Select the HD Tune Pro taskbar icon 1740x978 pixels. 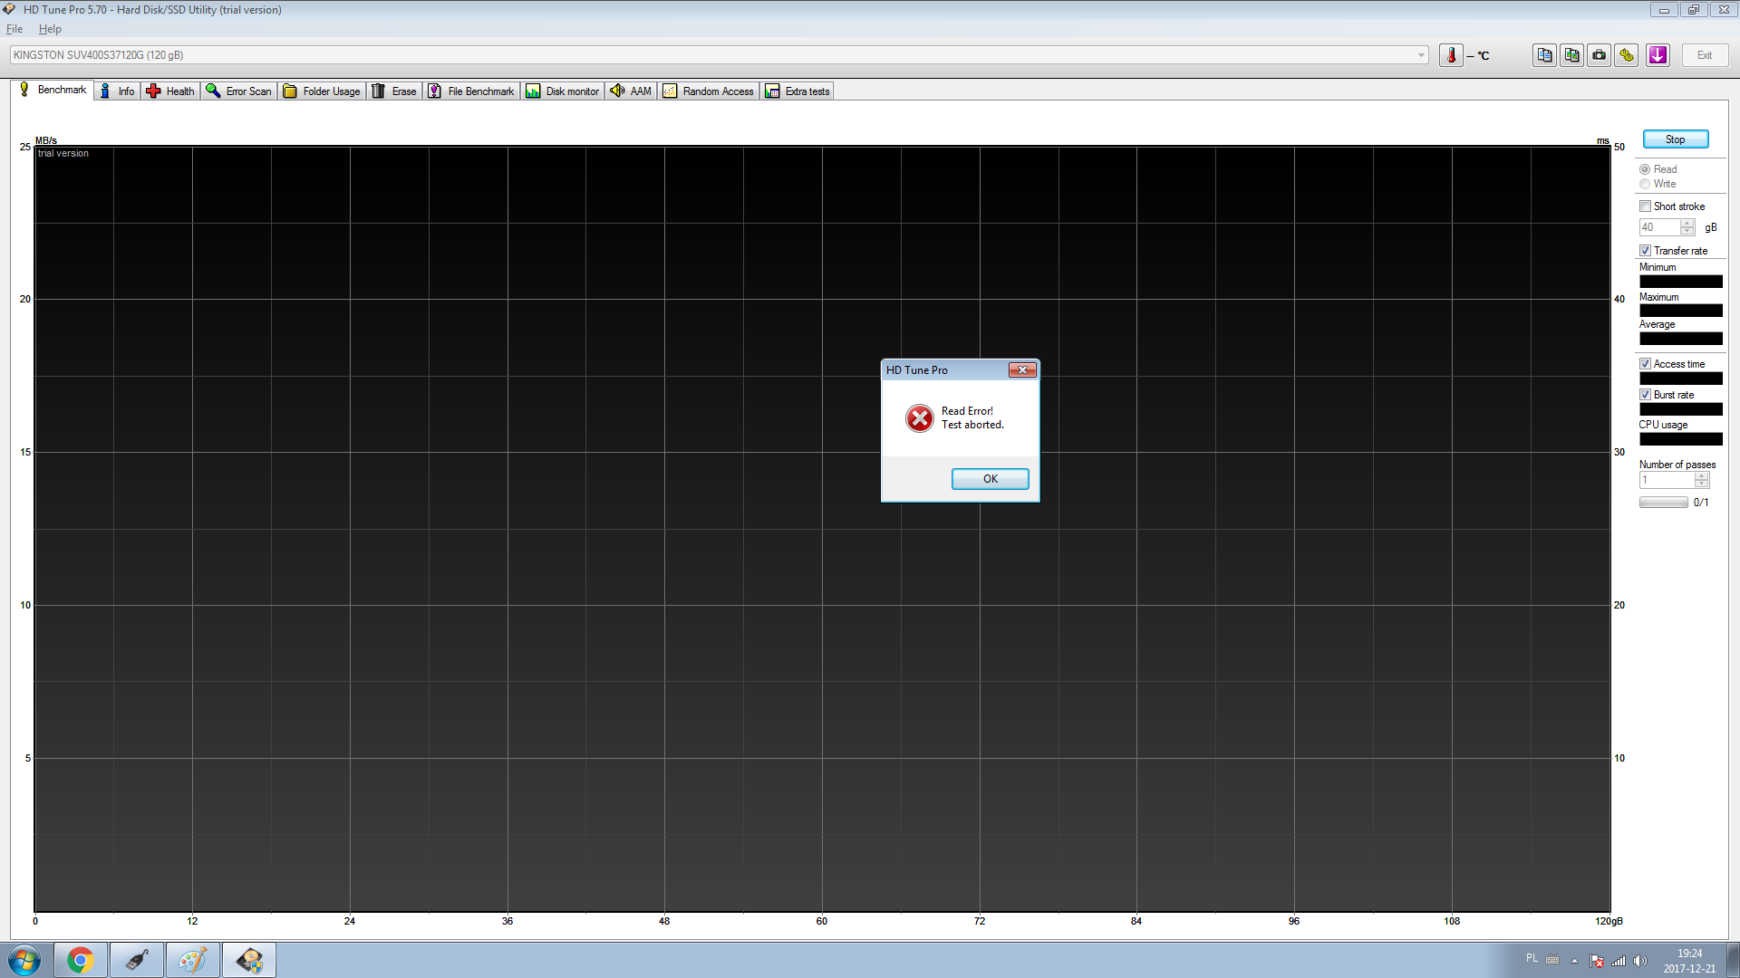249,960
